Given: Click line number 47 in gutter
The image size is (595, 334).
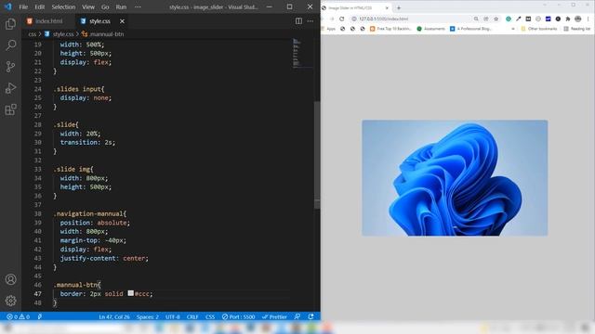Looking at the screenshot, I should (37, 293).
